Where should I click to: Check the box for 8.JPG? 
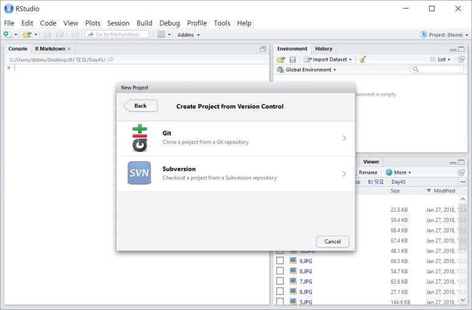click(280, 271)
